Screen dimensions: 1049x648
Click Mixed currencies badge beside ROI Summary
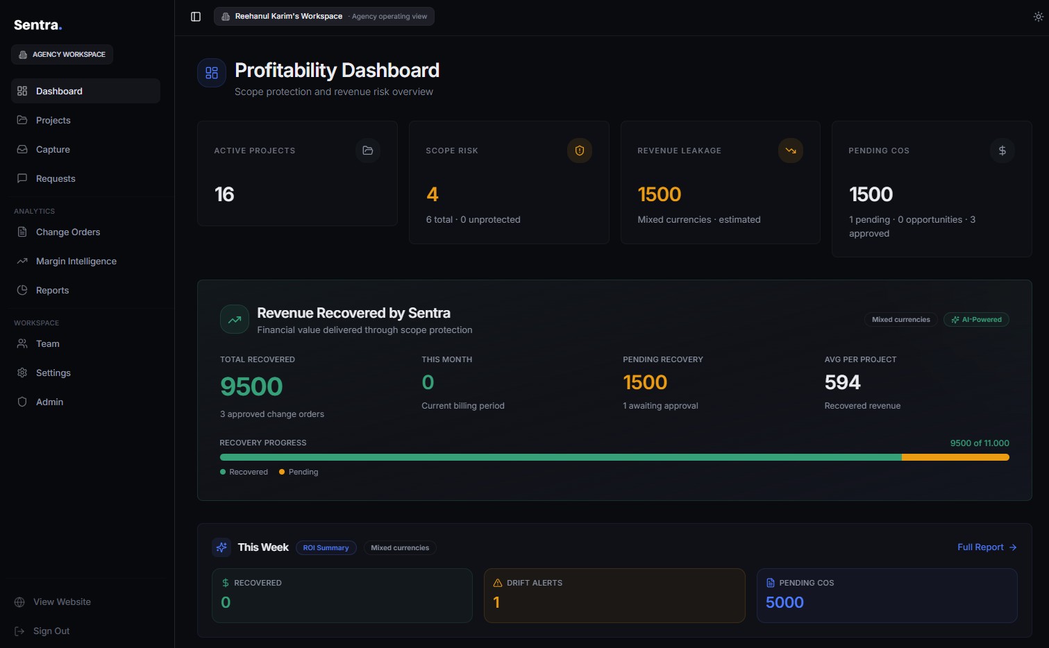[400, 548]
